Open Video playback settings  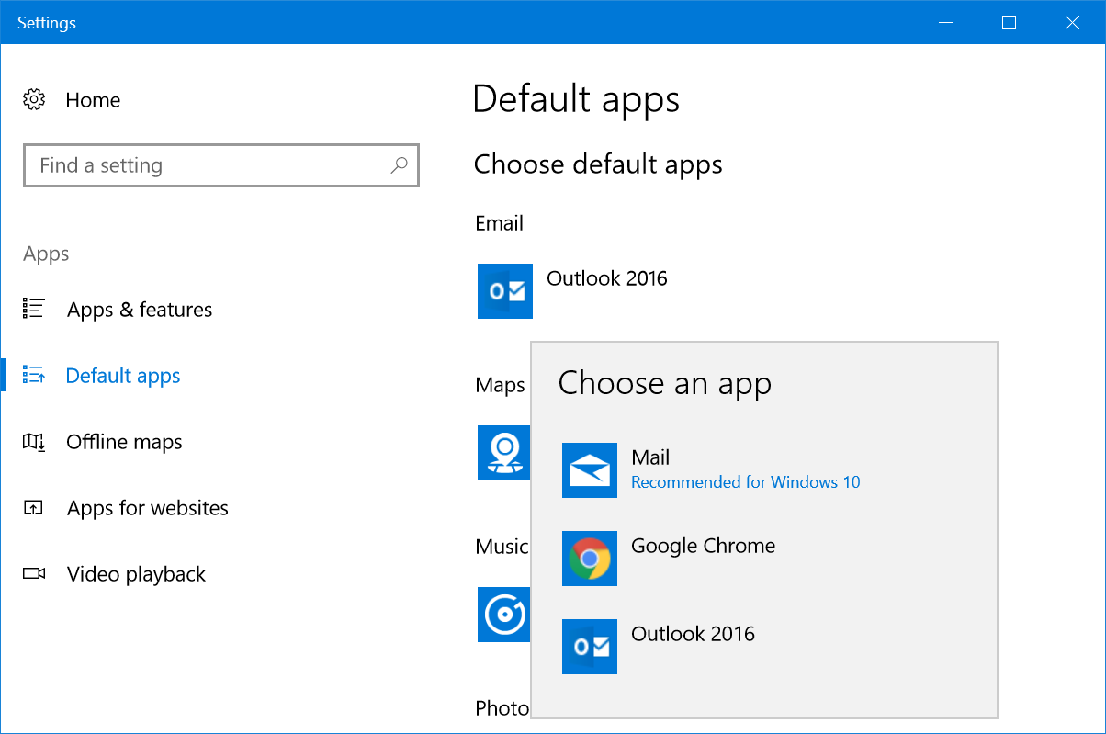pyautogui.click(x=136, y=574)
